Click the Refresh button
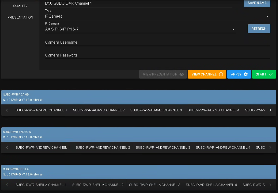Viewport: 278px width, 193px height. [x=259, y=29]
